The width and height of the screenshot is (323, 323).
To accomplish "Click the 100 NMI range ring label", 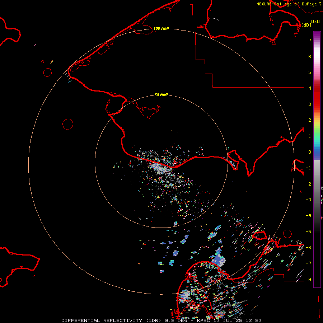I will tap(161, 28).
